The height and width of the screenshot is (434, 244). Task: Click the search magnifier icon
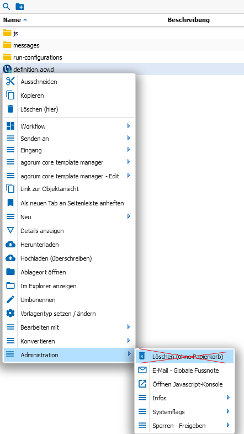click(x=6, y=7)
